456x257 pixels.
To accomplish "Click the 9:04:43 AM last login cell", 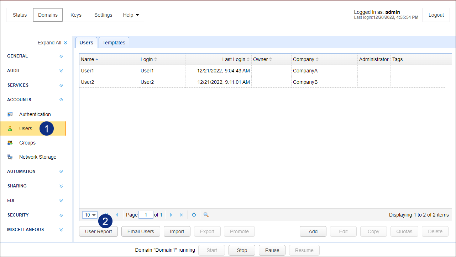I will [x=218, y=71].
